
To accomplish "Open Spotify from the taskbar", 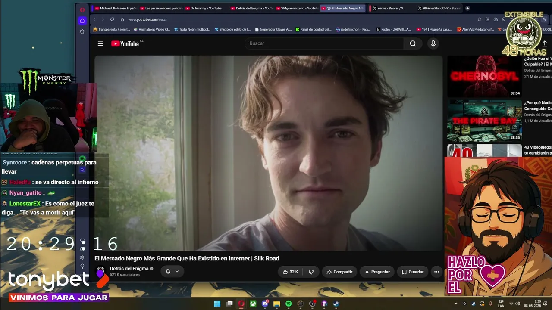I will pos(289,304).
